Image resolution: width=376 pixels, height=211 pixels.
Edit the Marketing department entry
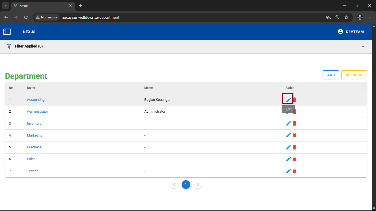[288, 135]
